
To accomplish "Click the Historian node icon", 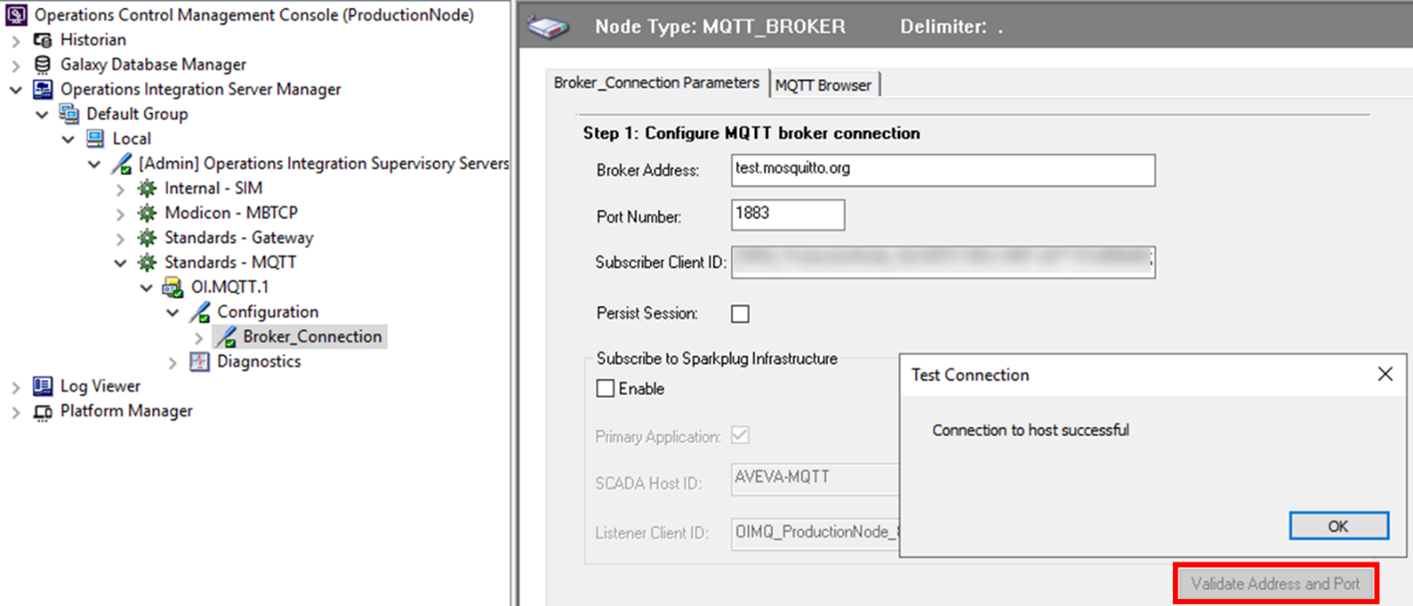I will tap(42, 40).
